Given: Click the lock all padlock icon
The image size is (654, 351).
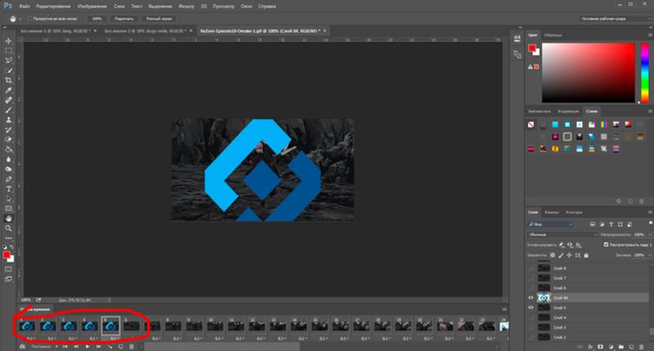Looking at the screenshot, I should (x=586, y=255).
